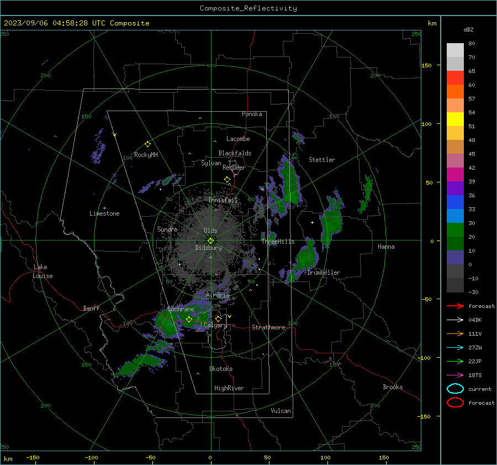
Task: Click the cyan current ellipse icon
Action: [455, 389]
